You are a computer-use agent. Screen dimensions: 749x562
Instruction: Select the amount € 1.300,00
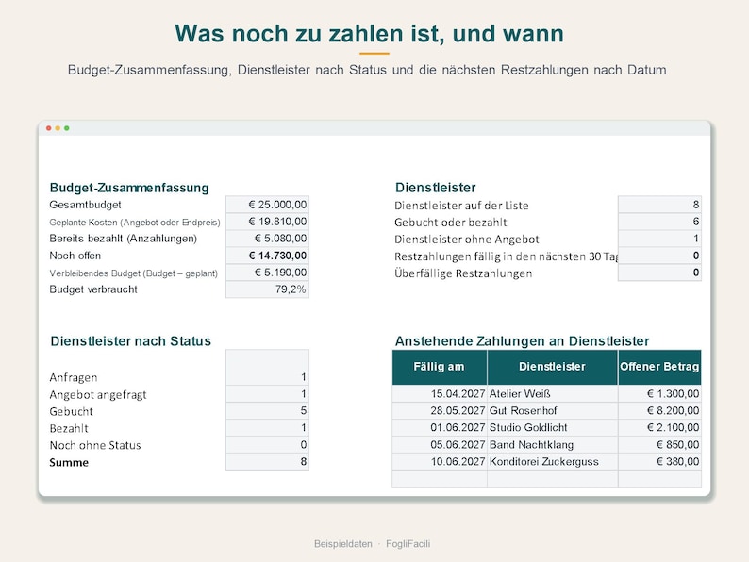(659, 394)
